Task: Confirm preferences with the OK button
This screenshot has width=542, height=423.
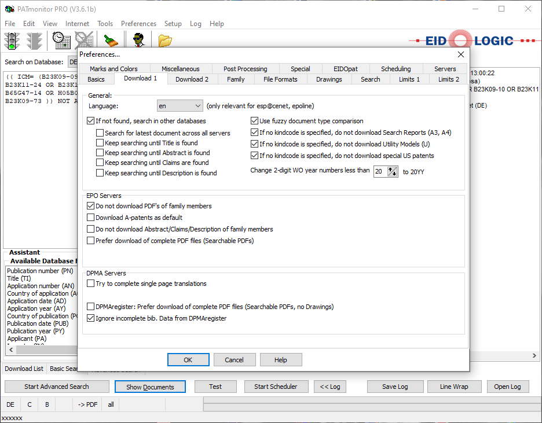Action: tap(188, 360)
